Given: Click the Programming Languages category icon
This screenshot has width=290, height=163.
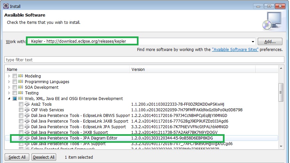Looking at the screenshot, I should (x=21, y=82).
